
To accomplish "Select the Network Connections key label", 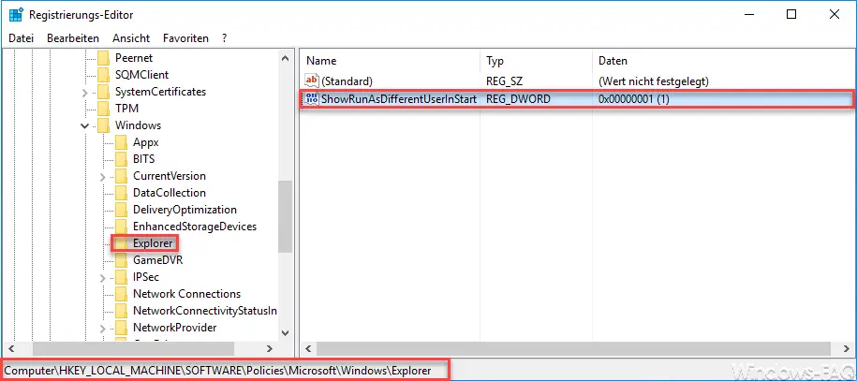I will click(187, 294).
